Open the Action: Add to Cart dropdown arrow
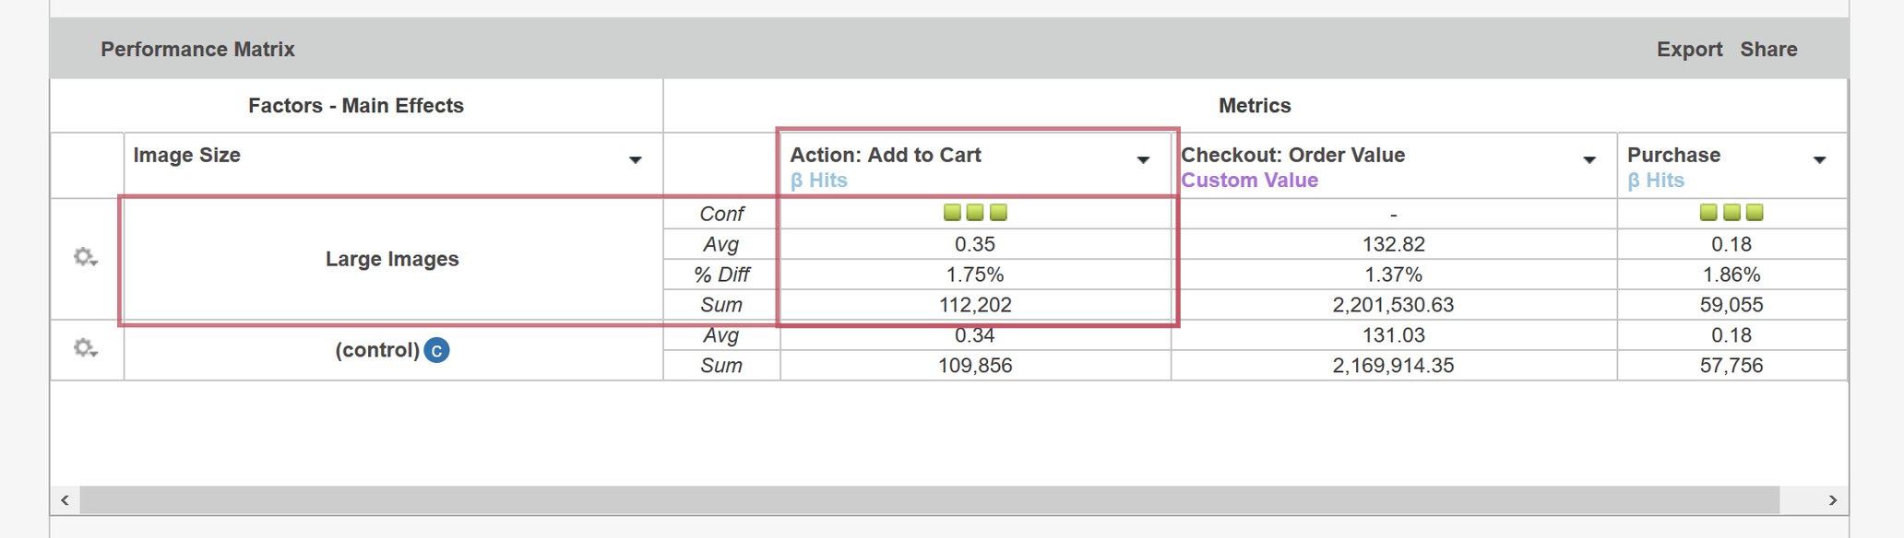Viewport: 1904px width, 538px height. coord(1143,160)
